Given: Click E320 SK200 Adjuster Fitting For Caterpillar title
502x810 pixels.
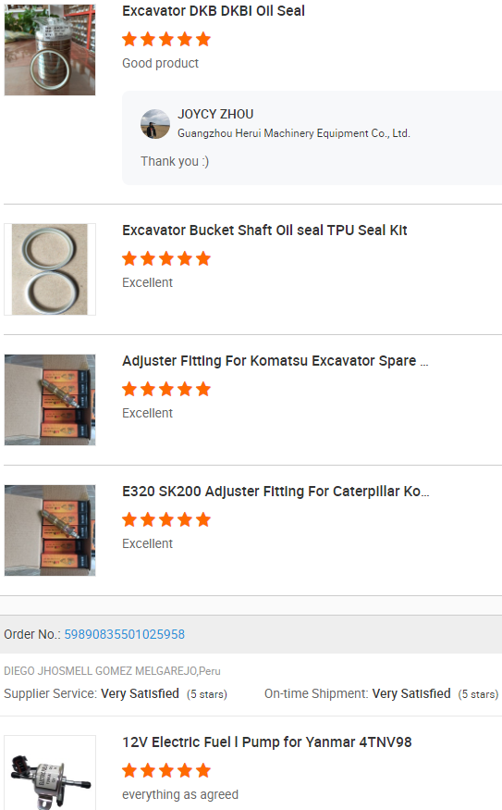Looking at the screenshot, I should click(x=275, y=492).
